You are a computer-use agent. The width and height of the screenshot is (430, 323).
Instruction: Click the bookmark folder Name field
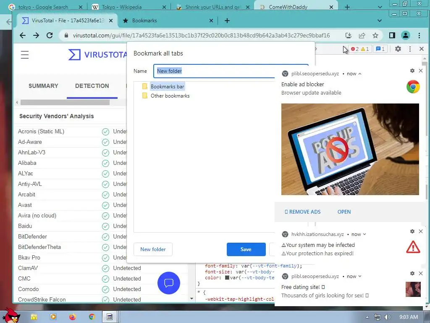tap(214, 71)
